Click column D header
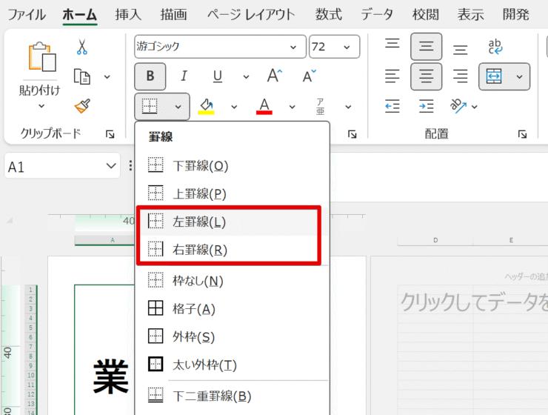 pyautogui.click(x=435, y=240)
